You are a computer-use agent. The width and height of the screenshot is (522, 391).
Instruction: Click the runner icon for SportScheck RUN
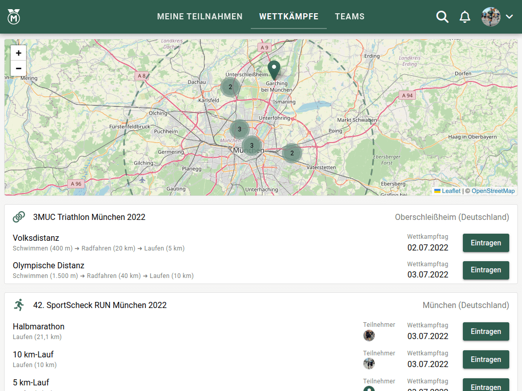19,305
